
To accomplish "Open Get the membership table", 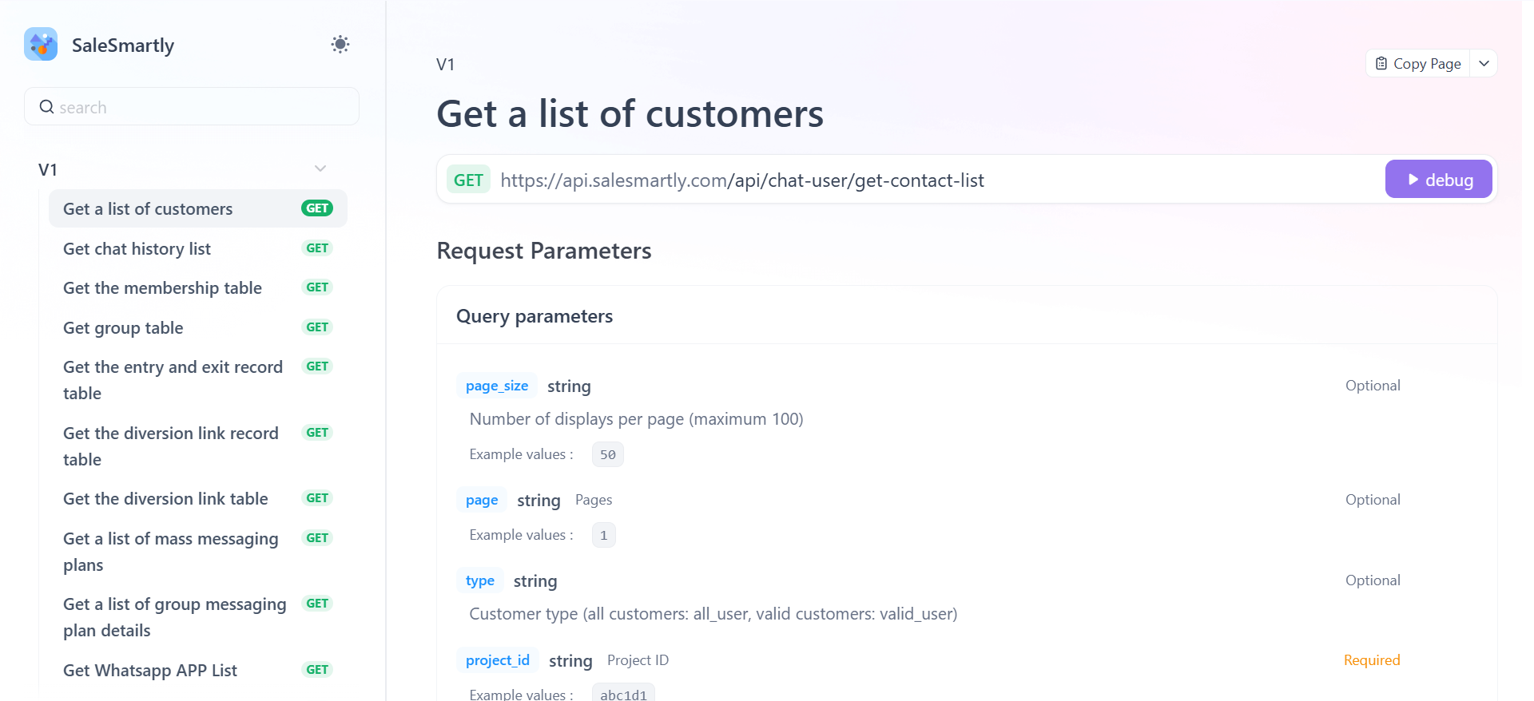I will click(162, 288).
